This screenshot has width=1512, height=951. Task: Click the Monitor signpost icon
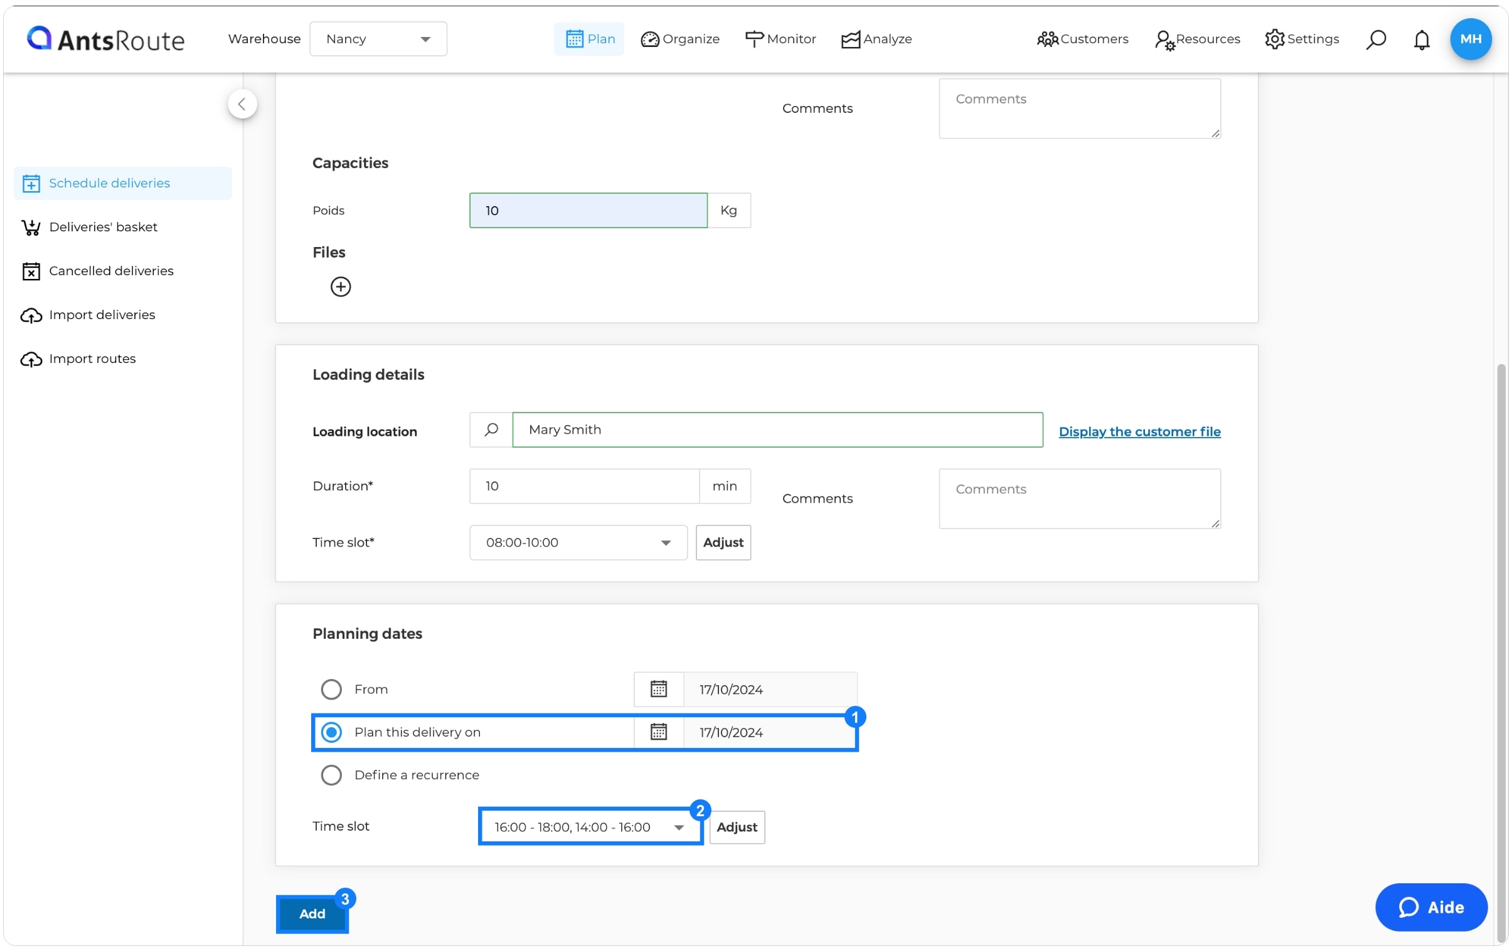point(753,39)
